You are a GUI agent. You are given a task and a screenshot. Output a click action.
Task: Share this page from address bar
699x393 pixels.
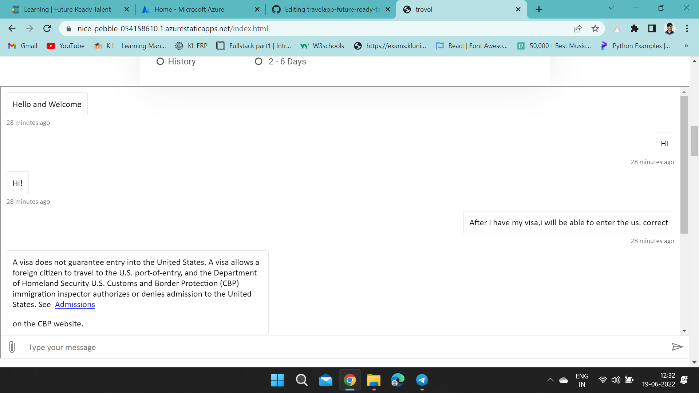point(578,28)
